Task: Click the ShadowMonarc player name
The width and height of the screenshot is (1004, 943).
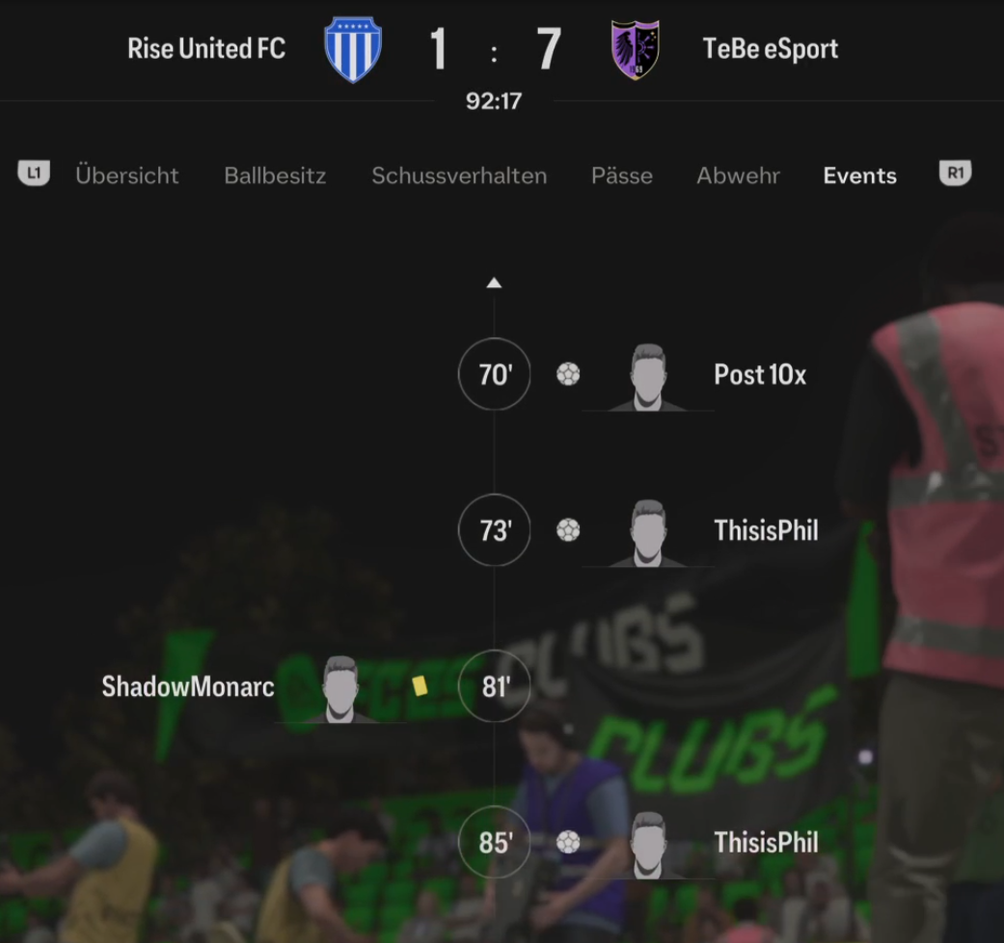Action: tap(188, 687)
